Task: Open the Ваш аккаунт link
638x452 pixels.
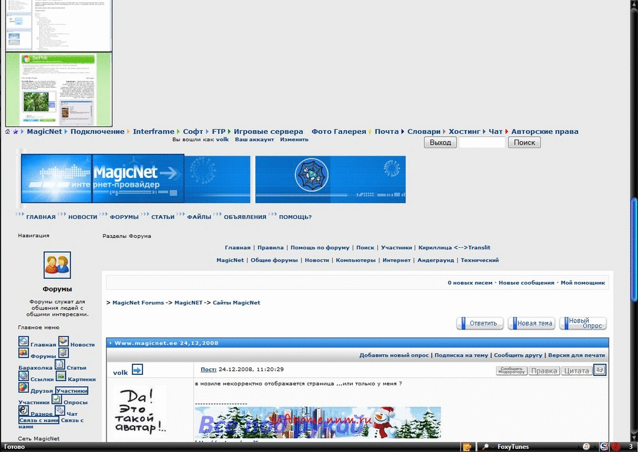Action: [254, 139]
